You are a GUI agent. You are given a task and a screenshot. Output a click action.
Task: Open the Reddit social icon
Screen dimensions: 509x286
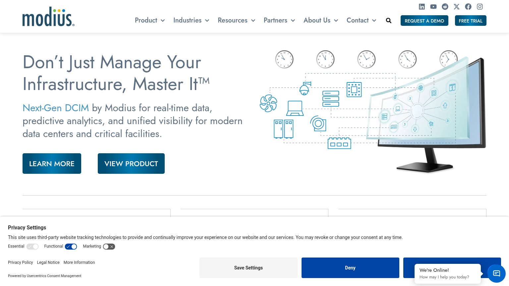[x=445, y=7]
